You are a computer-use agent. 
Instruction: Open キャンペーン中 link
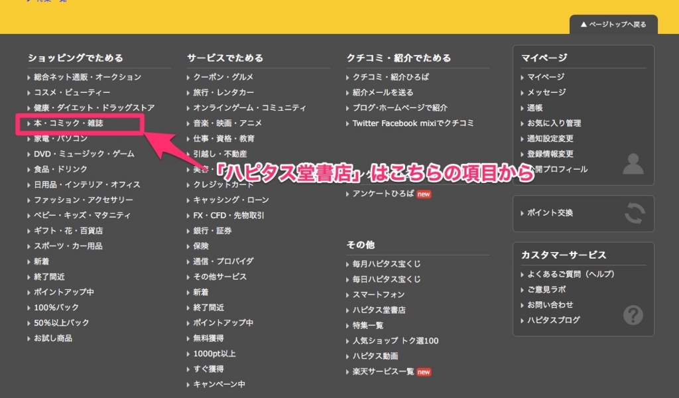point(219,384)
